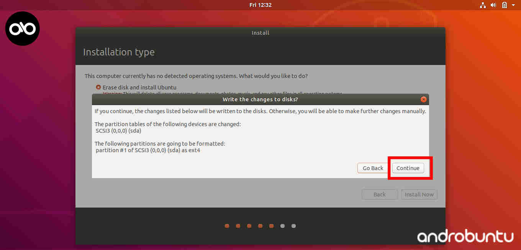The width and height of the screenshot is (521, 250).
Task: Click the grayed Install Now button
Action: [x=419, y=194]
